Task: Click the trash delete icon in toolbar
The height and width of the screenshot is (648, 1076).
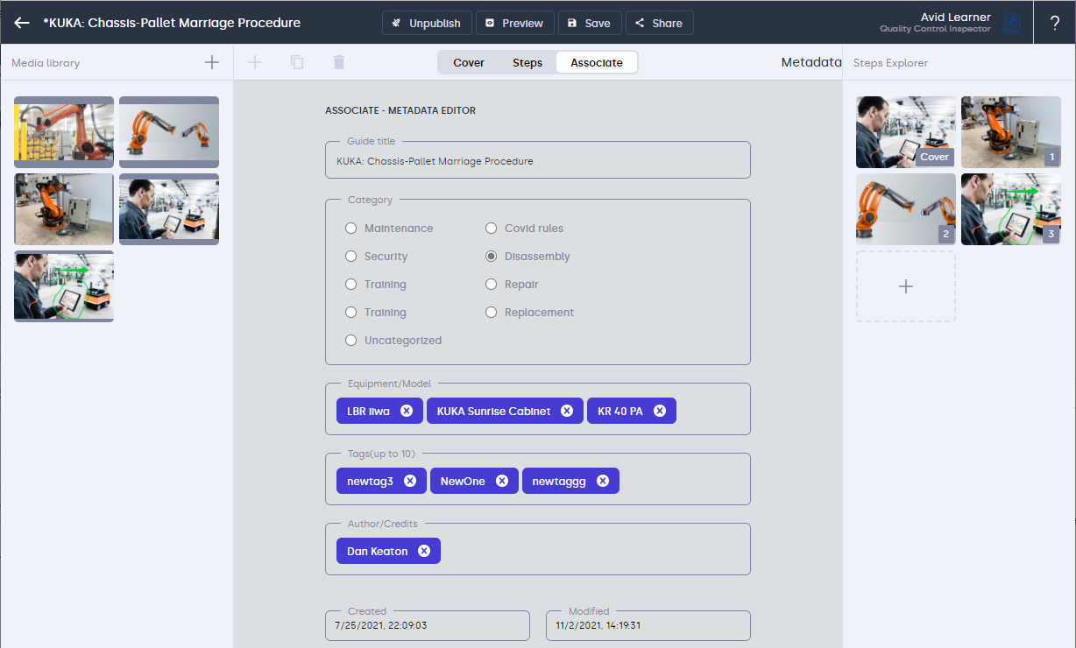Action: (x=339, y=62)
